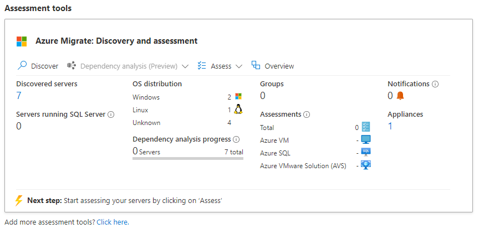
Task: Click the Azure VMware Solution icon
Action: 366,165
